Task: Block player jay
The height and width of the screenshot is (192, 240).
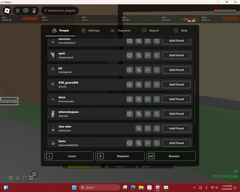Action: 156,70
